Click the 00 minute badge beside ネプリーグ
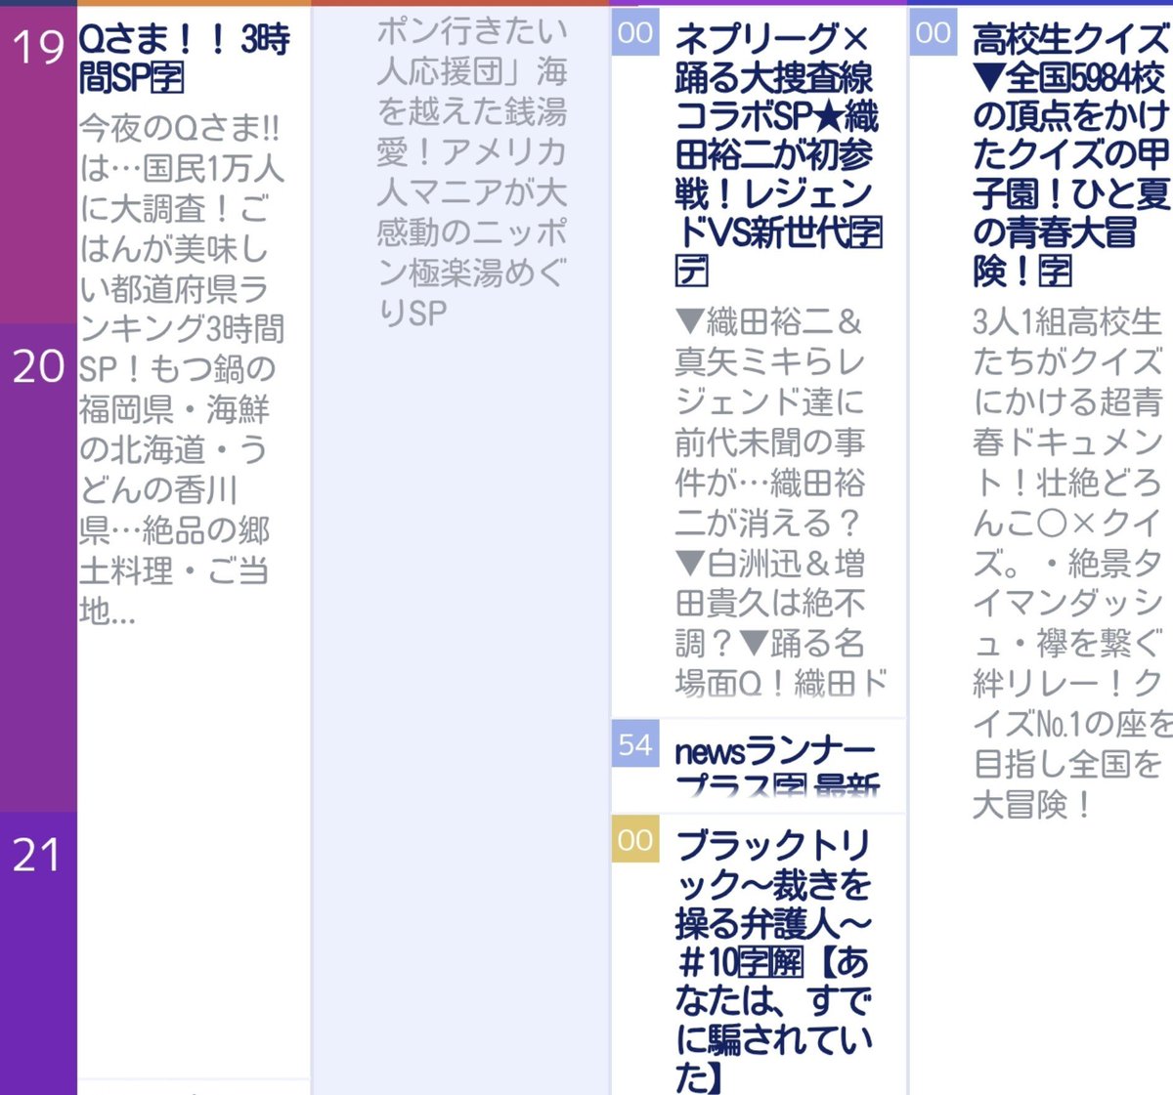This screenshot has width=1173, height=1095. (x=635, y=33)
